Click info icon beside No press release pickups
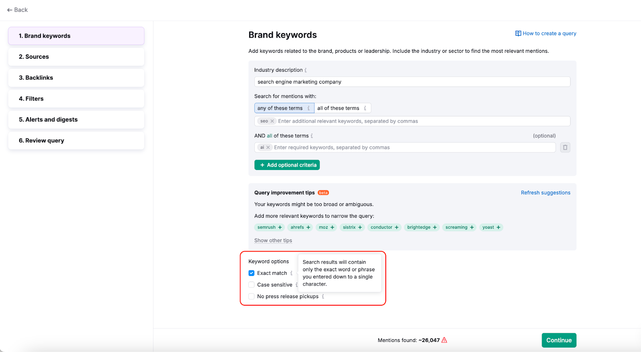This screenshot has height=352, width=641. click(x=323, y=296)
